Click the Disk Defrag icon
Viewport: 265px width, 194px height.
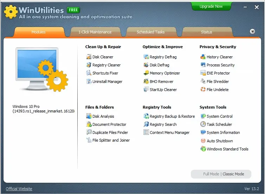[x=146, y=65]
